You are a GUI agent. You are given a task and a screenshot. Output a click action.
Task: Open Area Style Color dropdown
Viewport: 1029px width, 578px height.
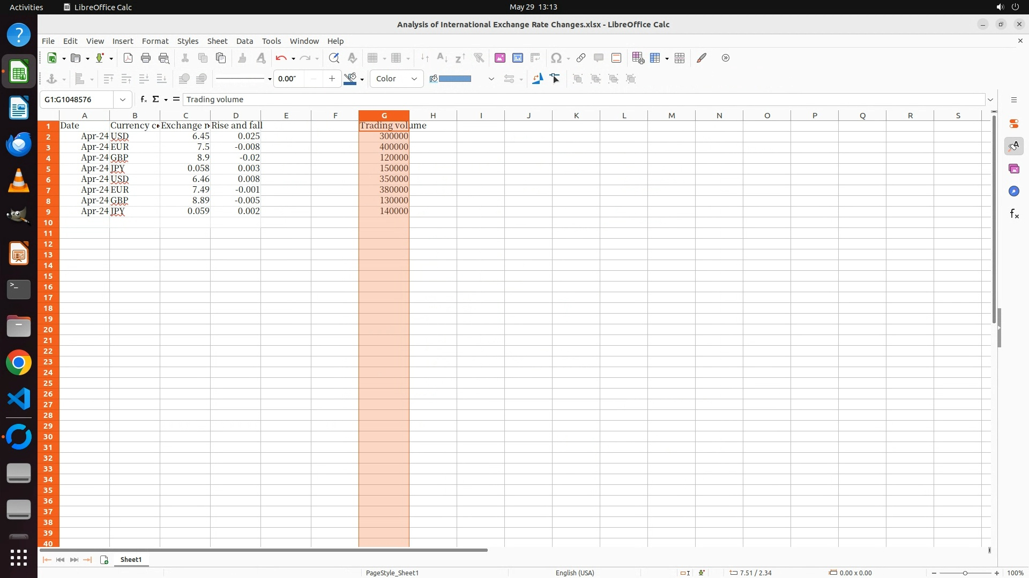[x=397, y=79]
